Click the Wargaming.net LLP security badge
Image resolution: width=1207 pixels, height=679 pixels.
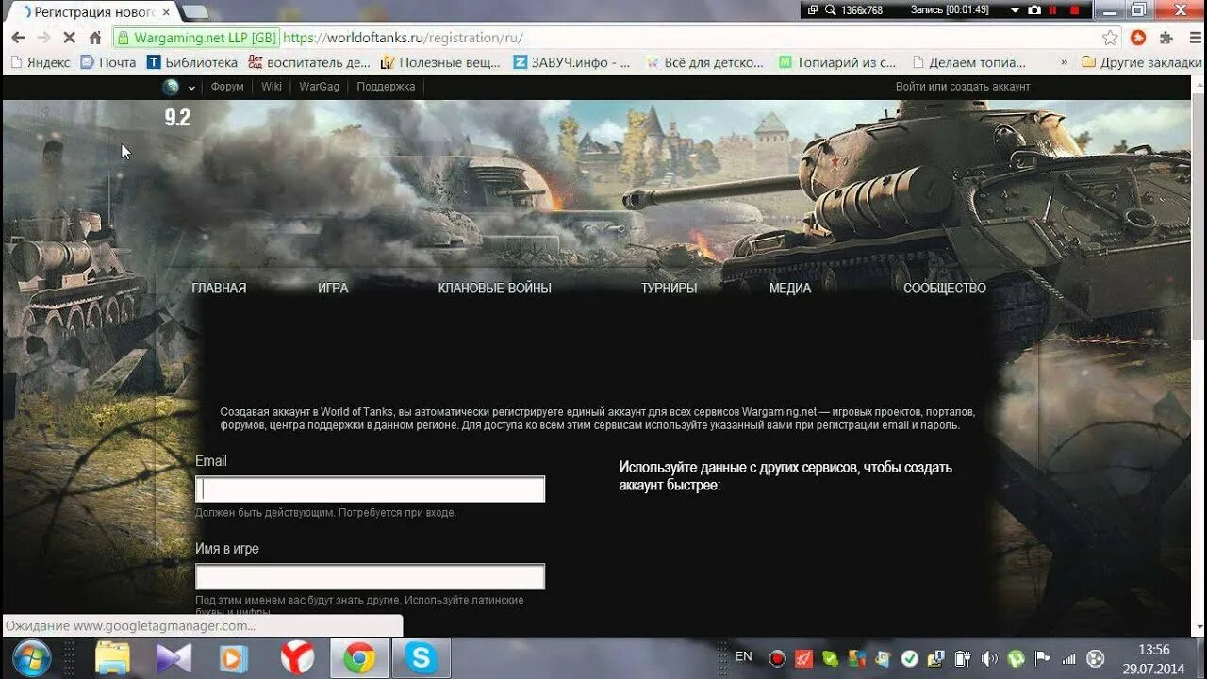pos(196,38)
